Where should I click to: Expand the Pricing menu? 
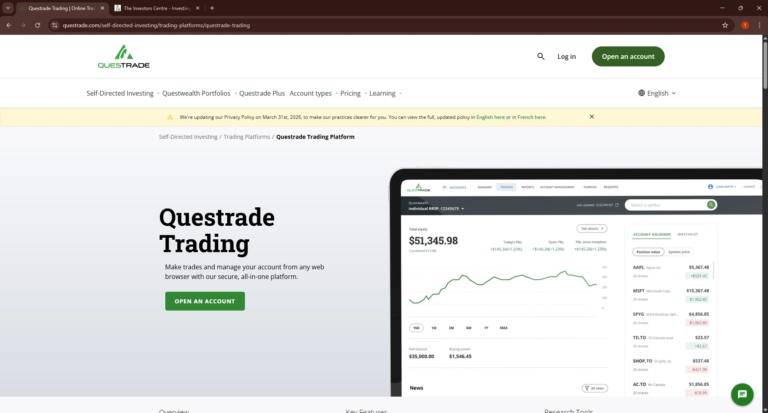pos(353,93)
